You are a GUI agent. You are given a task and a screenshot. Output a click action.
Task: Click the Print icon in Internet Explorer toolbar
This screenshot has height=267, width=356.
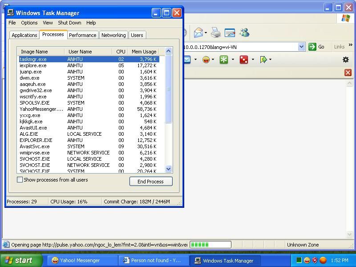216,32
